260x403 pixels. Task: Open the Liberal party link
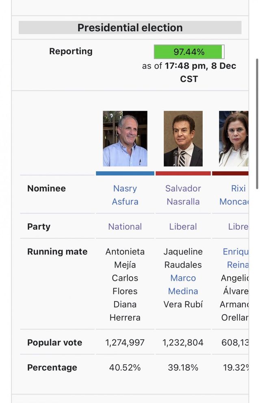pyautogui.click(x=183, y=227)
